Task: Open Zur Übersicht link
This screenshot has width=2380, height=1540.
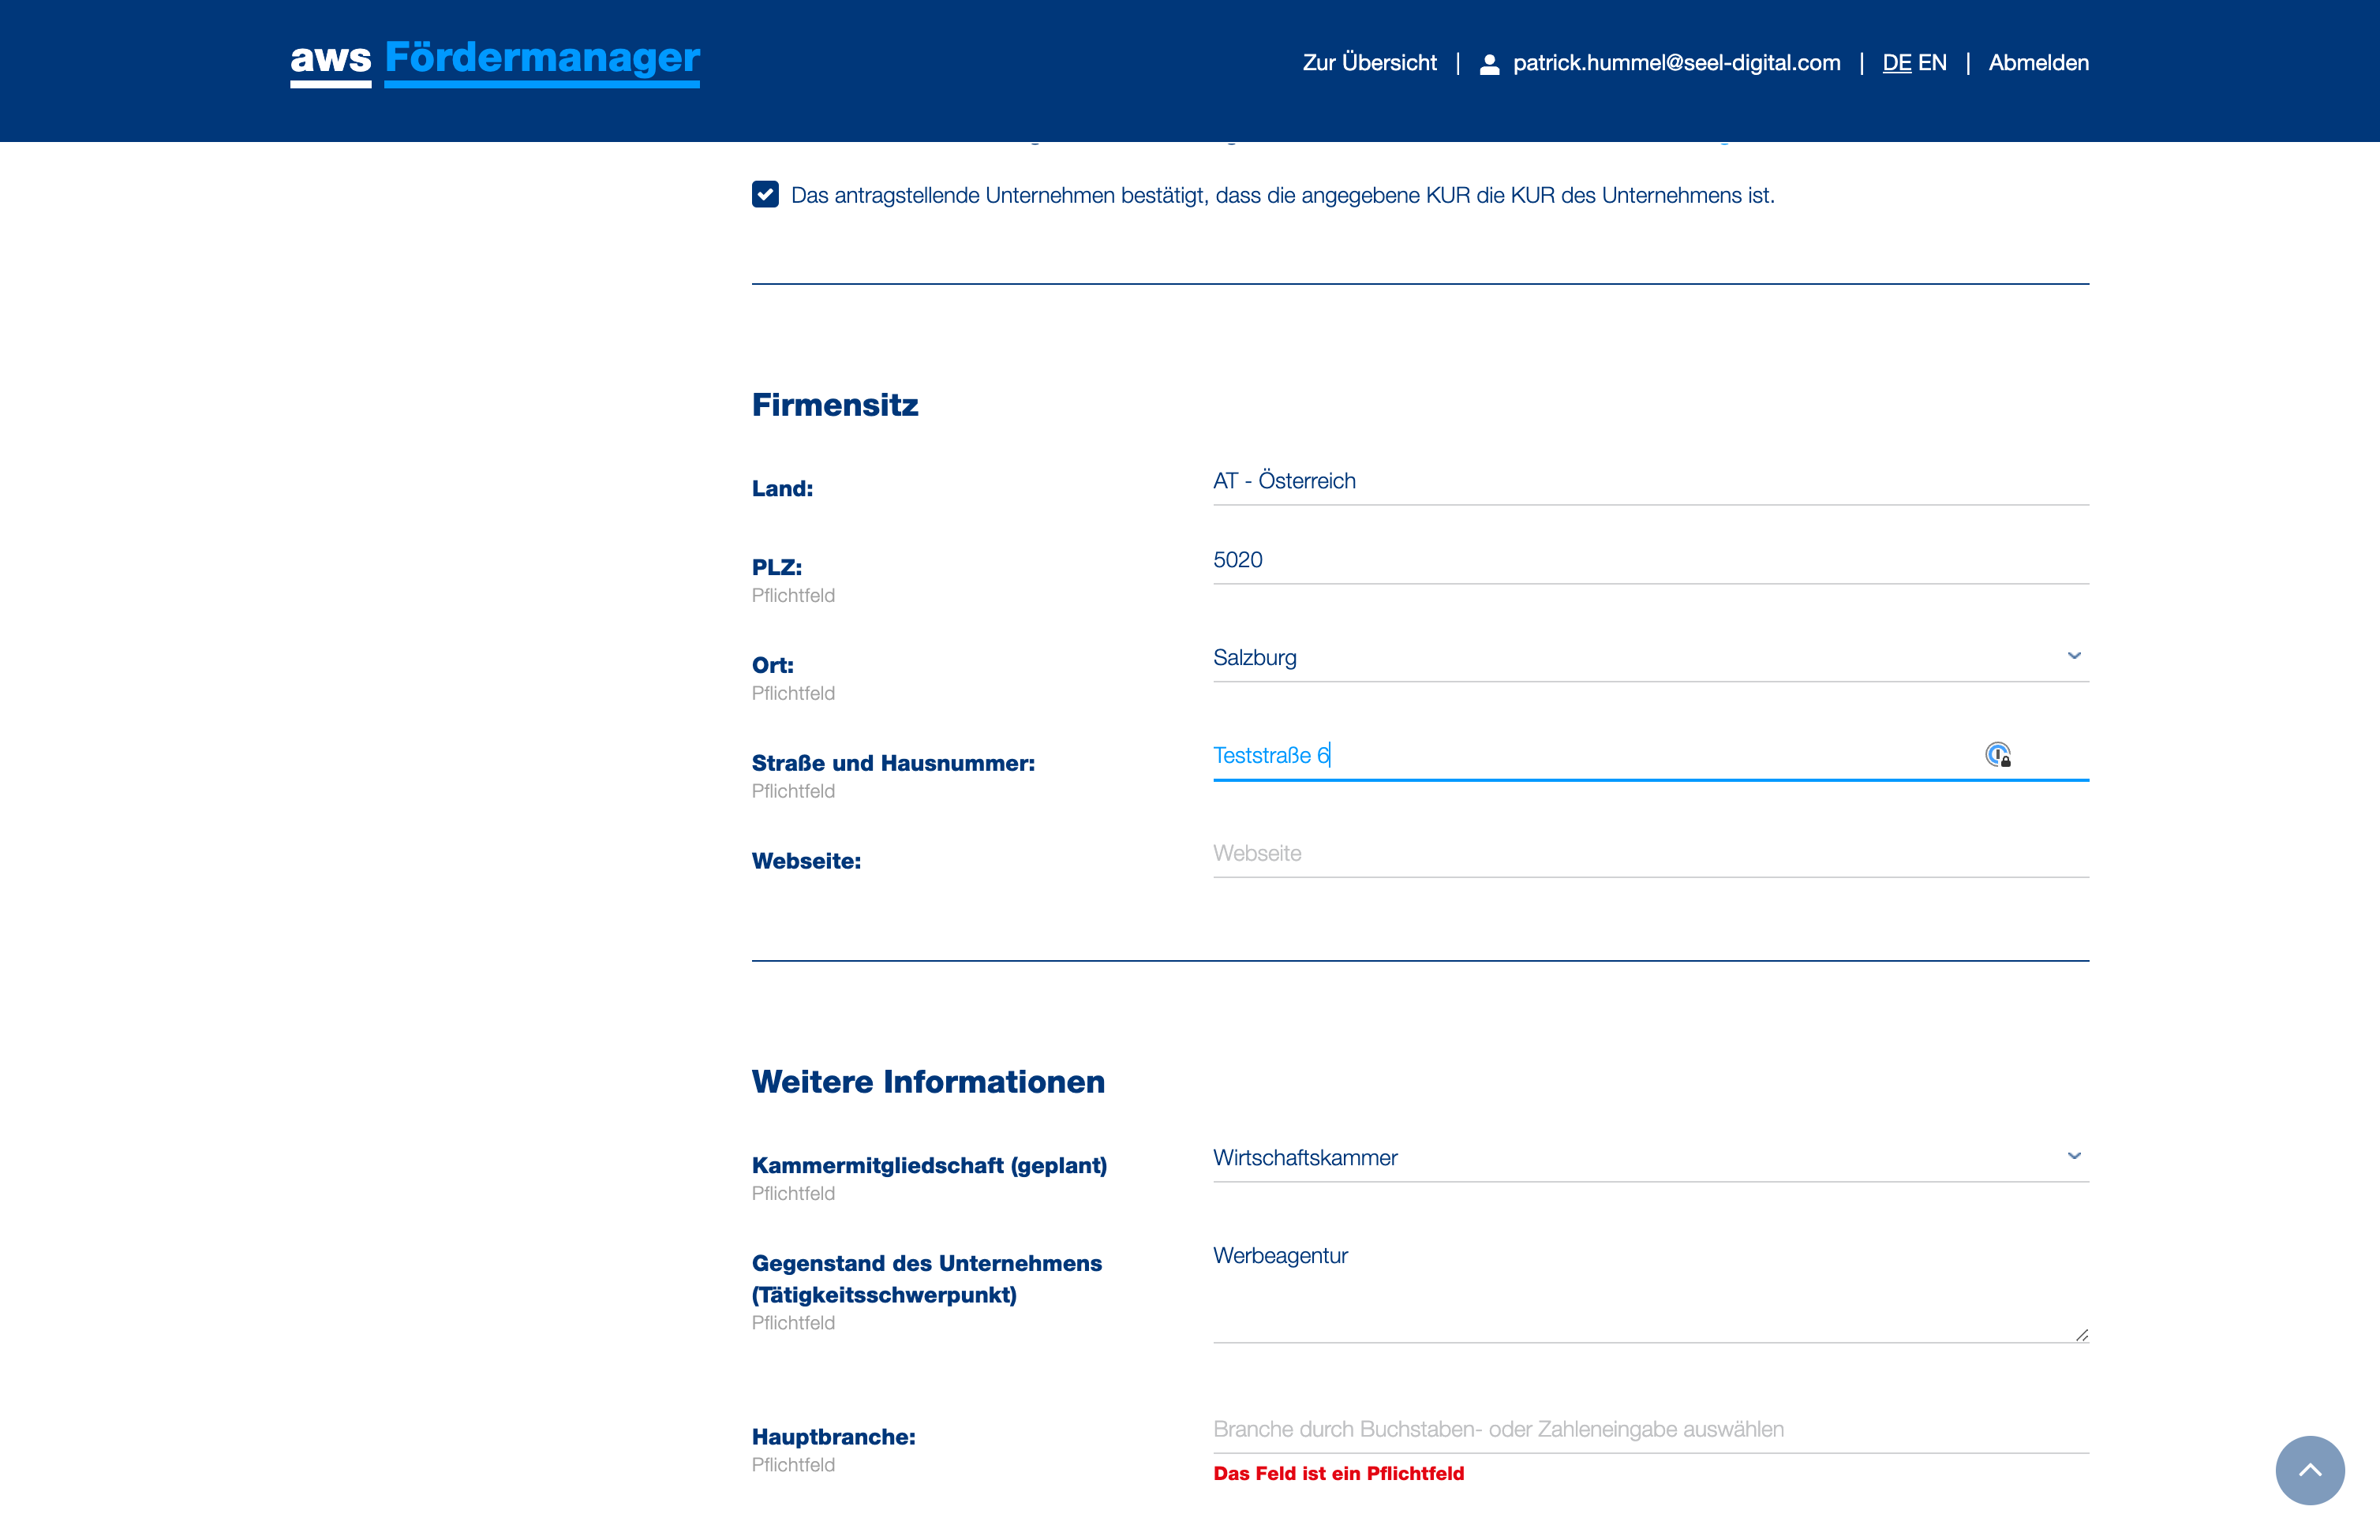Action: tap(1369, 63)
